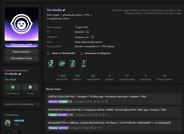Open Темы от GlowStudio link

(x=63, y=53)
